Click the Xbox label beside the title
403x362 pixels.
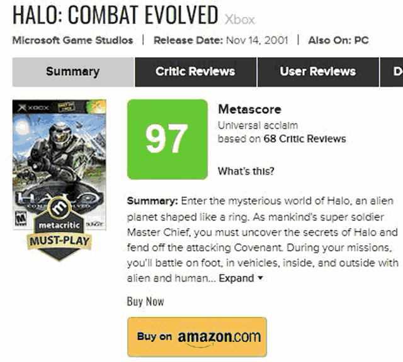(239, 19)
